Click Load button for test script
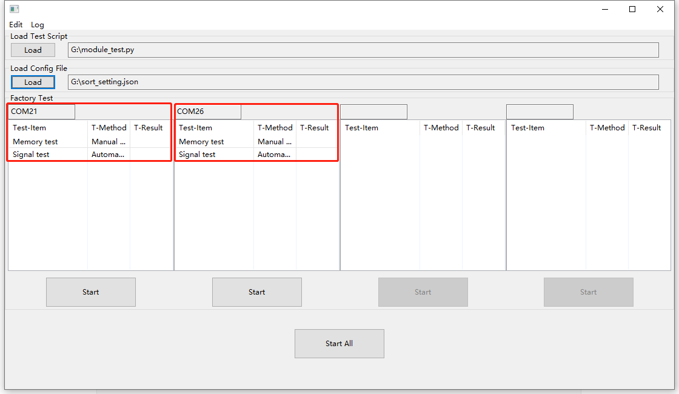The image size is (679, 394). (33, 50)
